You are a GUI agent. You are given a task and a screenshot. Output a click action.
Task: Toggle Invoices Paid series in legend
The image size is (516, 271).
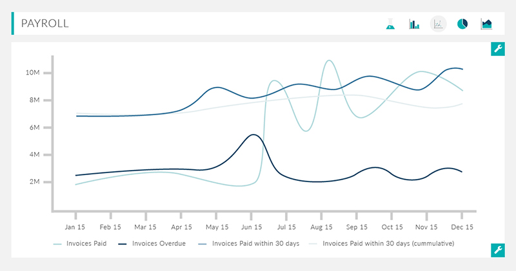pos(80,243)
